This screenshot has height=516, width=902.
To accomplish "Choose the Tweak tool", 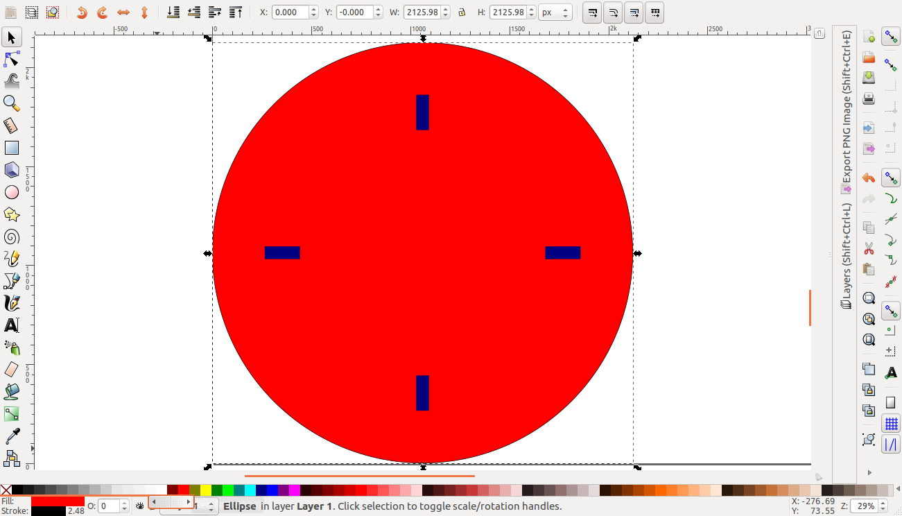I will [12, 81].
